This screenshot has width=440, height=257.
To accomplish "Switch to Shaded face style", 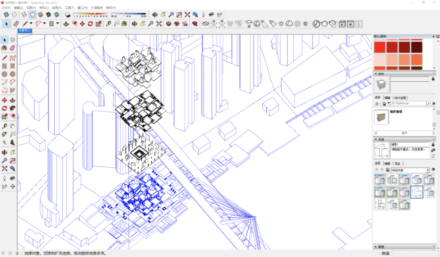I will (41, 14).
